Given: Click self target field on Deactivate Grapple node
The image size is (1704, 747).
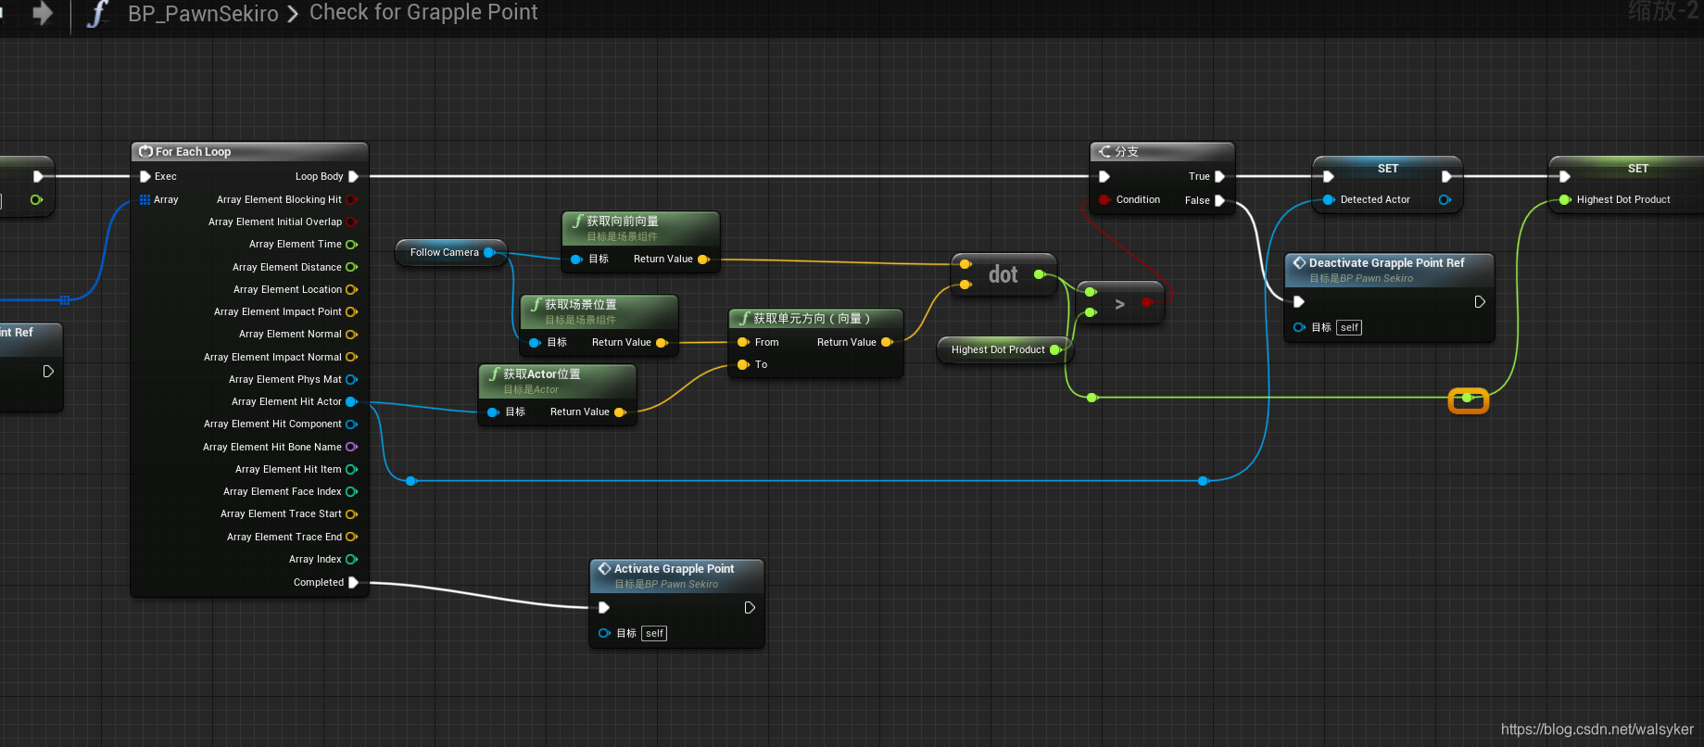Looking at the screenshot, I should tap(1349, 327).
